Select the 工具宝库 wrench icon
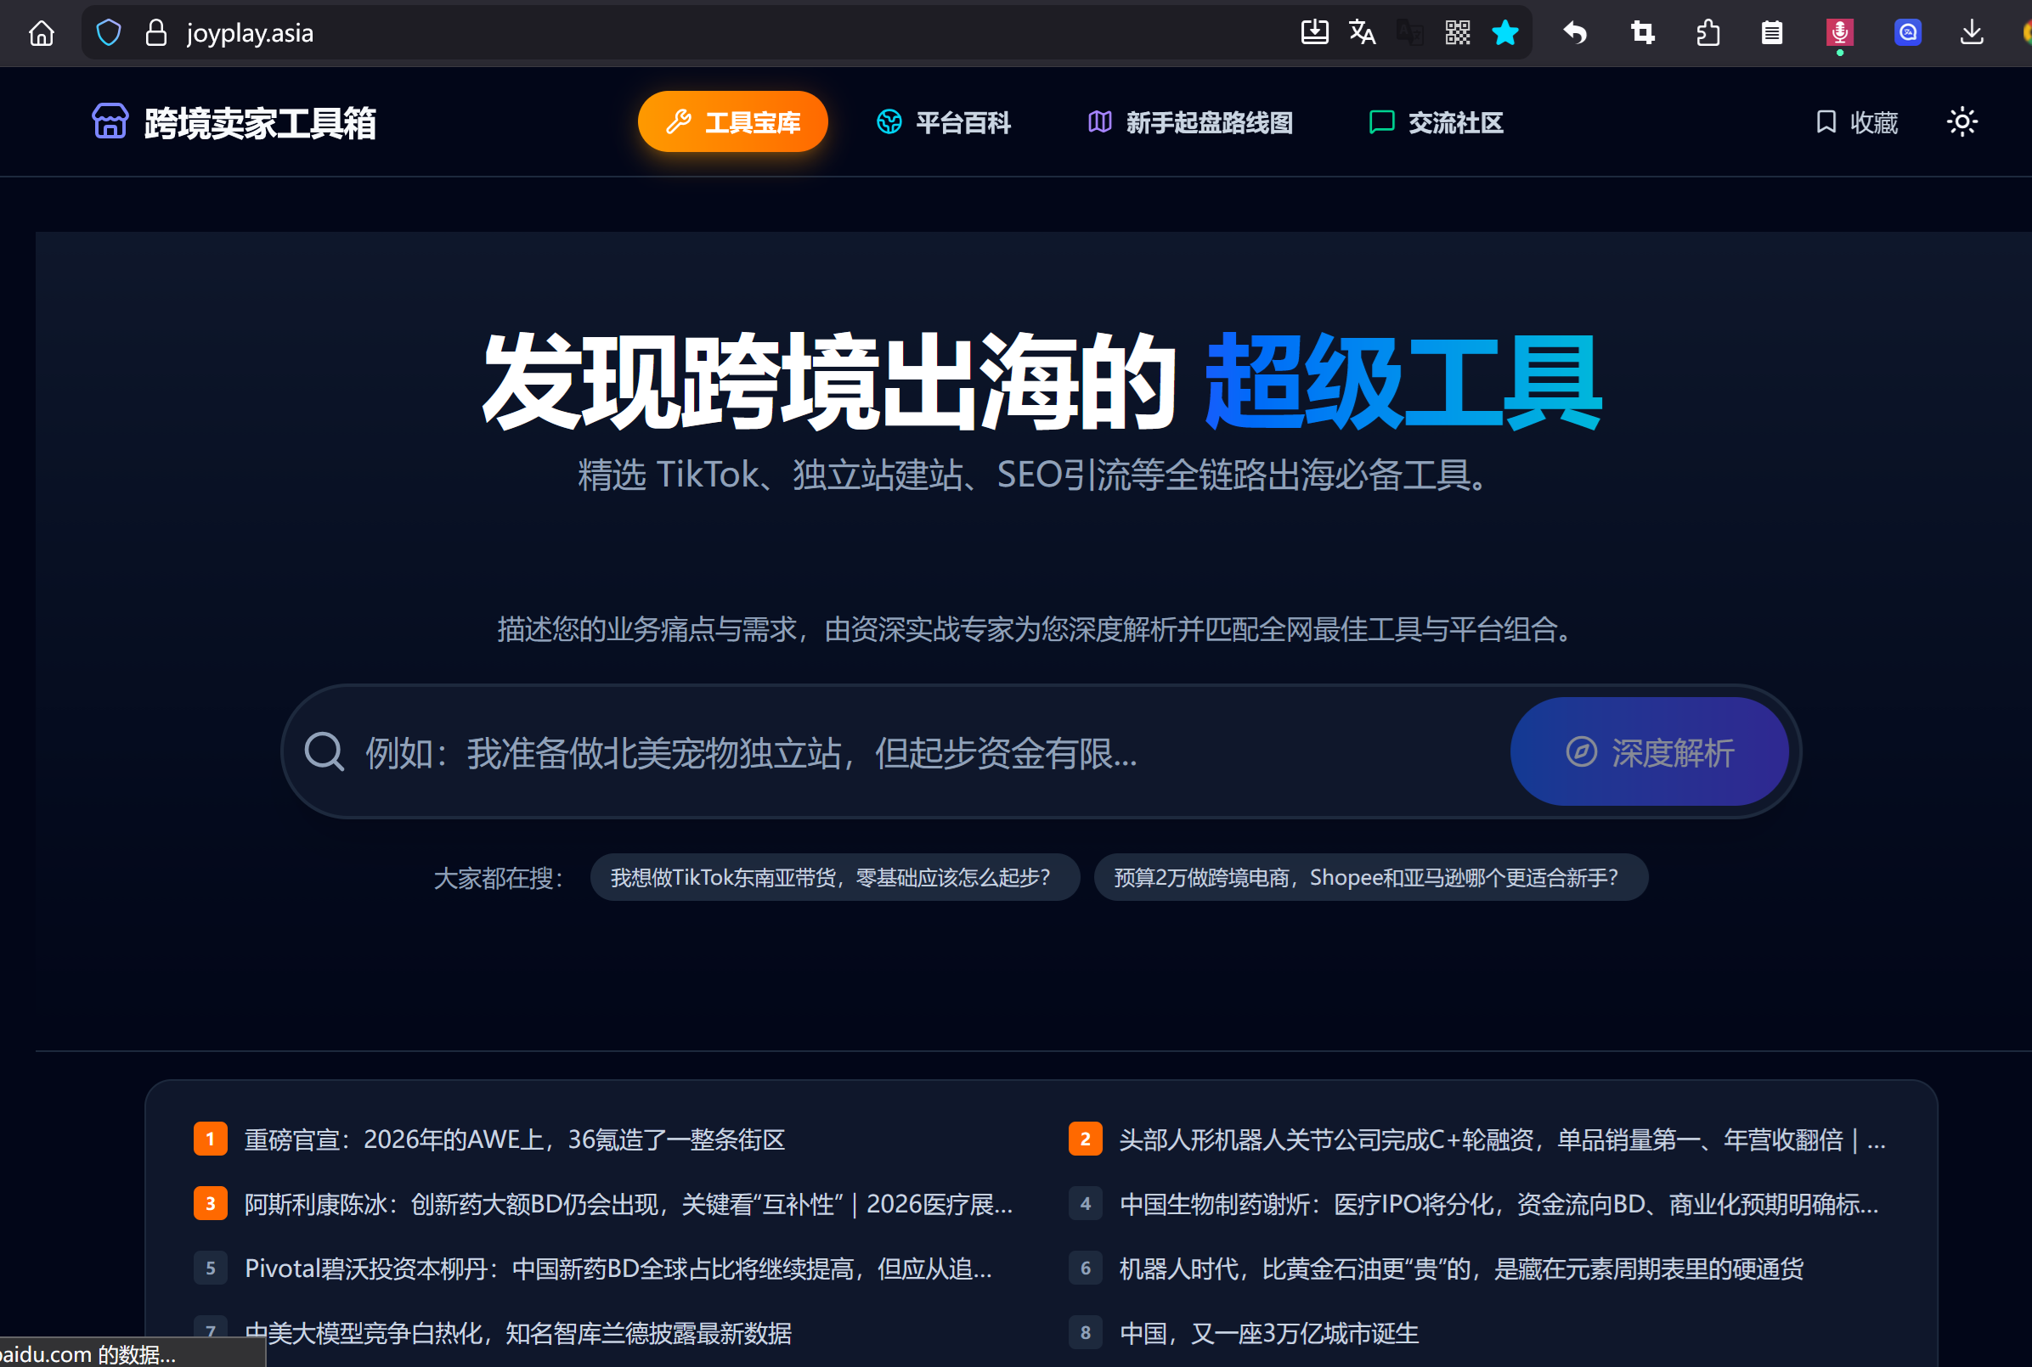This screenshot has width=2032, height=1367. [x=681, y=121]
